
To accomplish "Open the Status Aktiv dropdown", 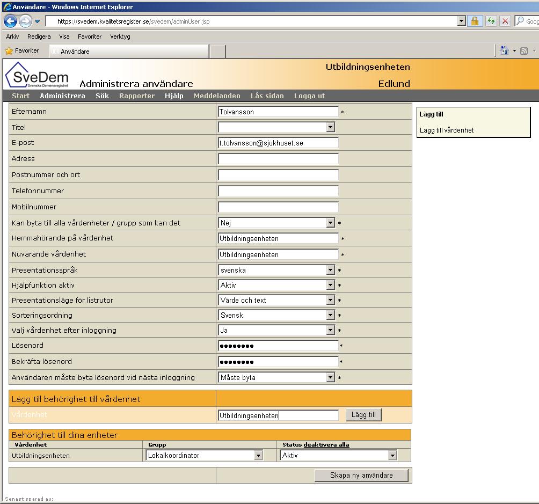I will point(339,456).
